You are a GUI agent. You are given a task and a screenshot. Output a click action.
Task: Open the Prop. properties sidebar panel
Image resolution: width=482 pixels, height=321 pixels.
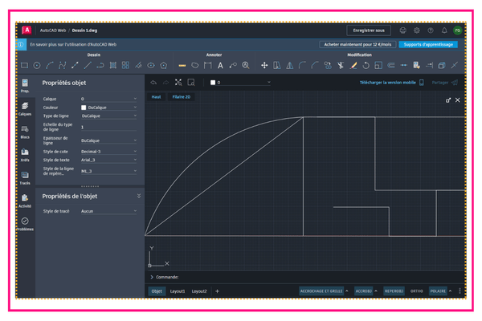pos(25,86)
